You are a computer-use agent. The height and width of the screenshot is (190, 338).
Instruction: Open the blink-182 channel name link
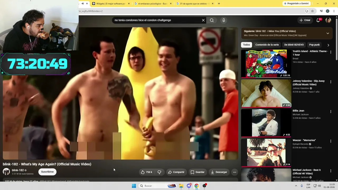pos(18,170)
